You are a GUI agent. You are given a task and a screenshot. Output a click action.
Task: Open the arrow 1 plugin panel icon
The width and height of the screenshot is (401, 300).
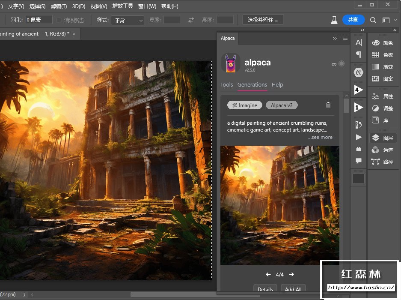[x=359, y=107]
